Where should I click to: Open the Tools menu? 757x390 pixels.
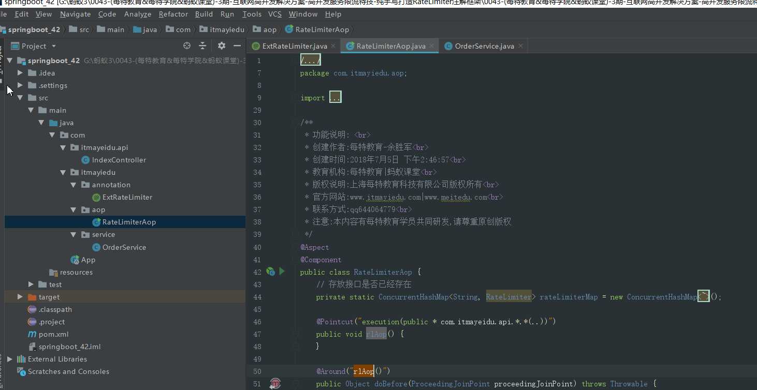click(252, 14)
